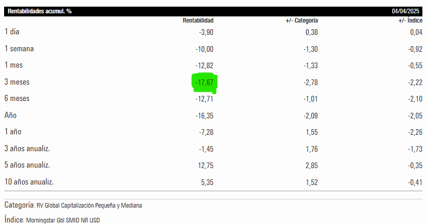Click the 3 meses row label

(17, 82)
